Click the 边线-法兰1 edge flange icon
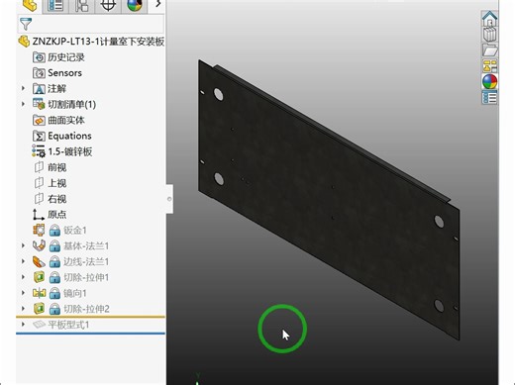This screenshot has height=385, width=515. tap(39, 261)
